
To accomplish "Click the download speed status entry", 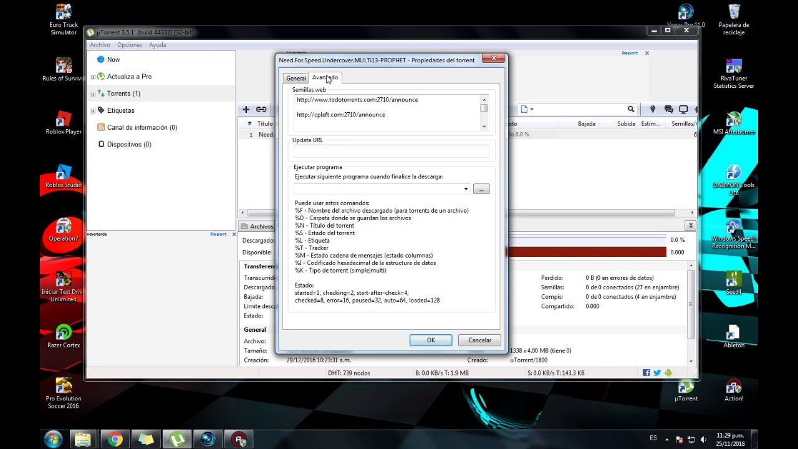I will [442, 373].
